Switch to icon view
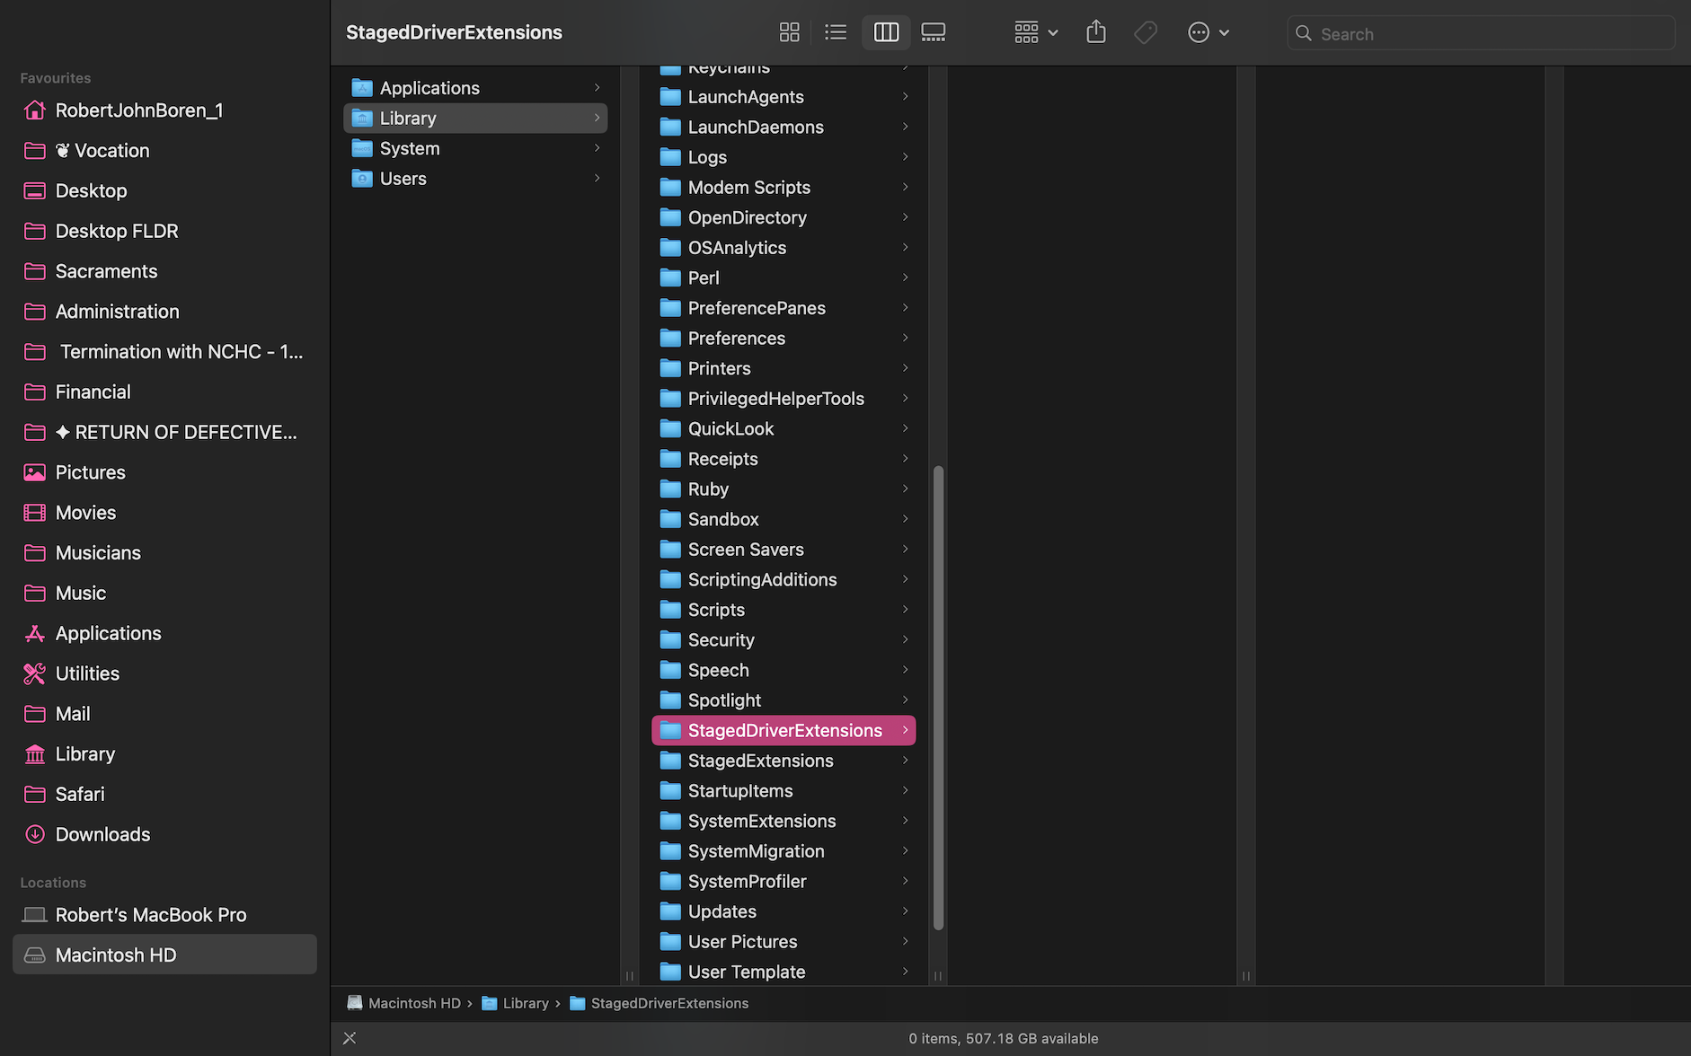This screenshot has width=1691, height=1056. [789, 33]
